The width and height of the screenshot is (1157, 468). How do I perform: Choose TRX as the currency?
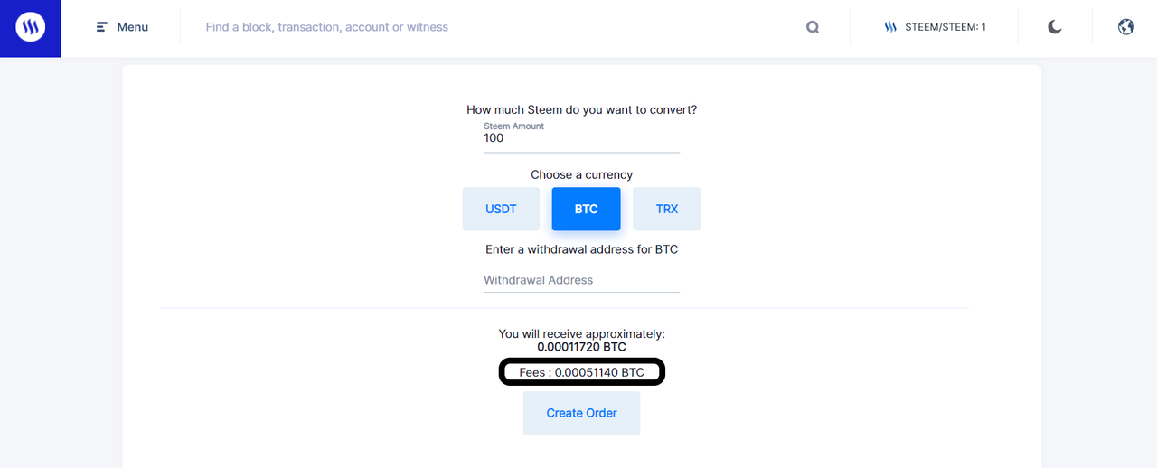tap(666, 209)
